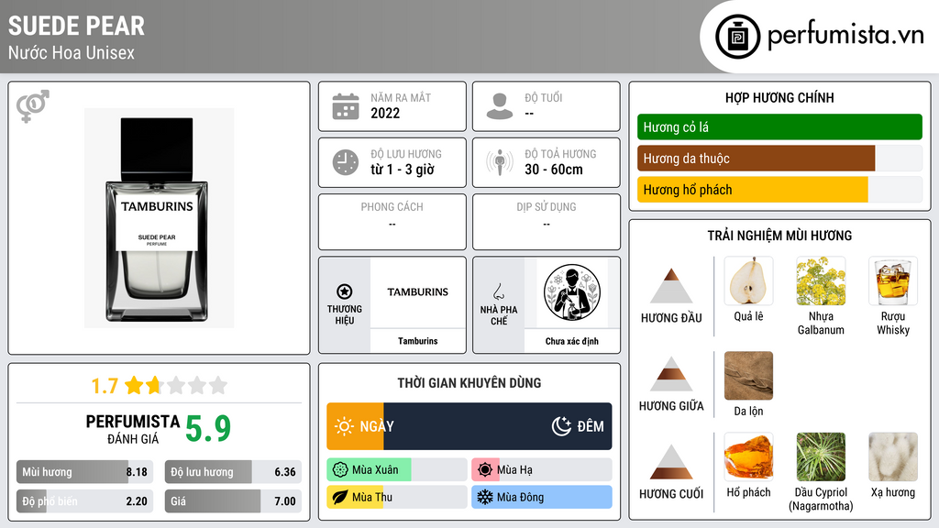Click the clock icon for Độ lưu hương
This screenshot has height=528, width=939.
(x=346, y=162)
